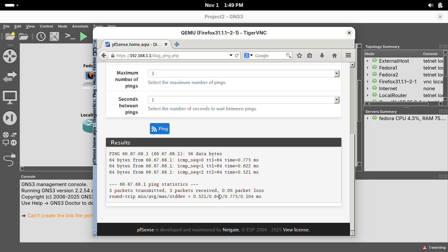Go to Firefox home page icon

coord(335,55)
